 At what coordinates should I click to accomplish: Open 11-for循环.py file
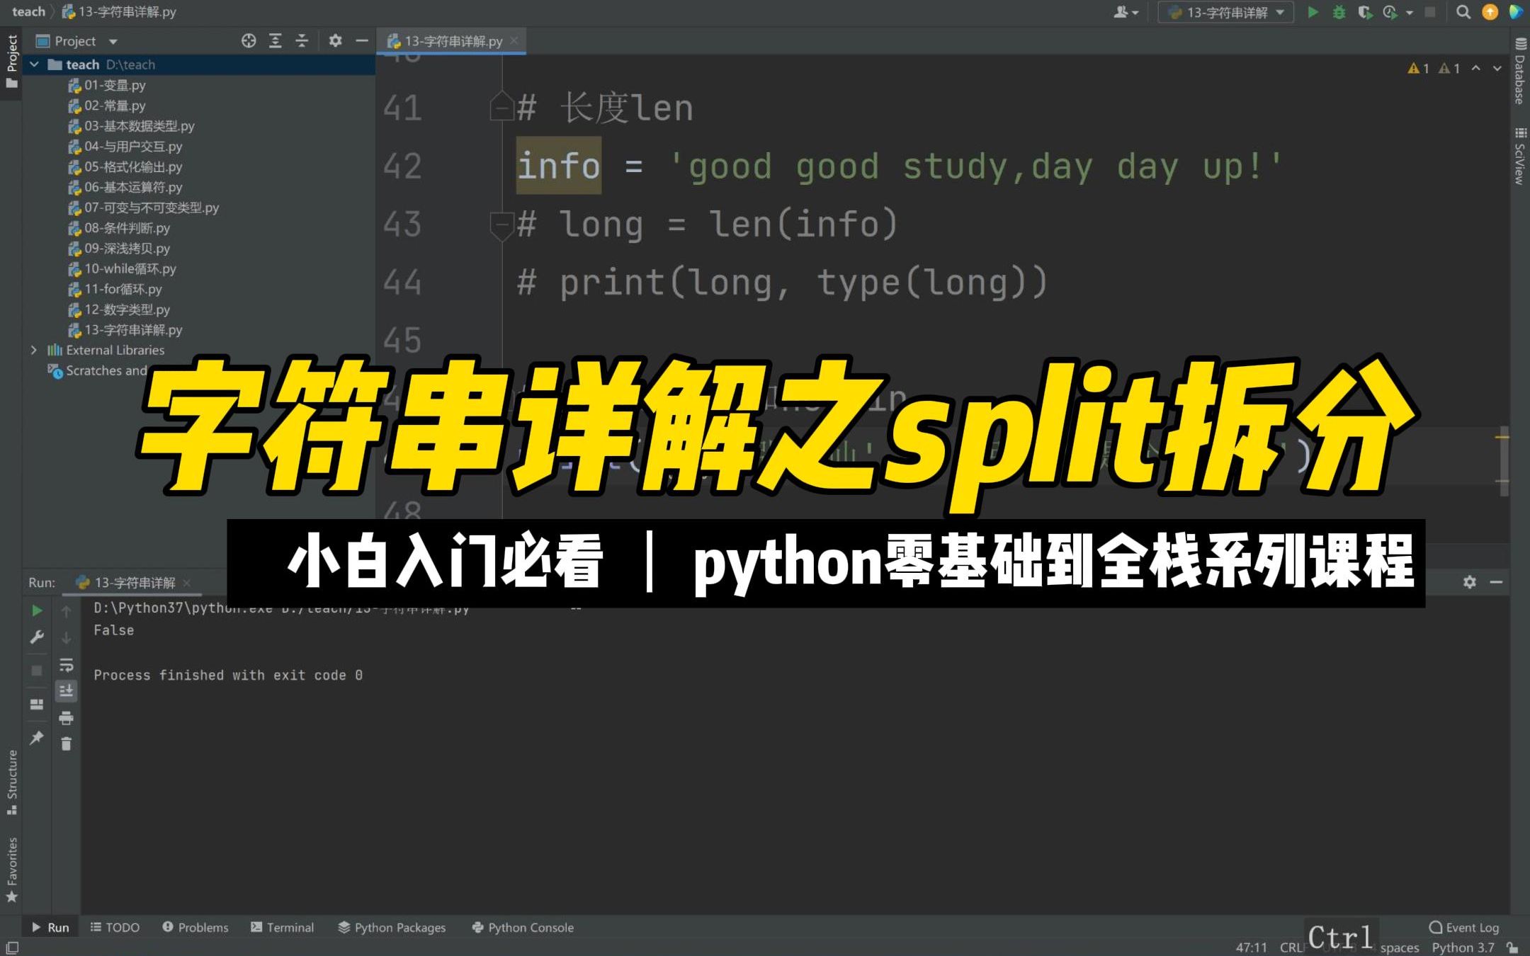(115, 289)
